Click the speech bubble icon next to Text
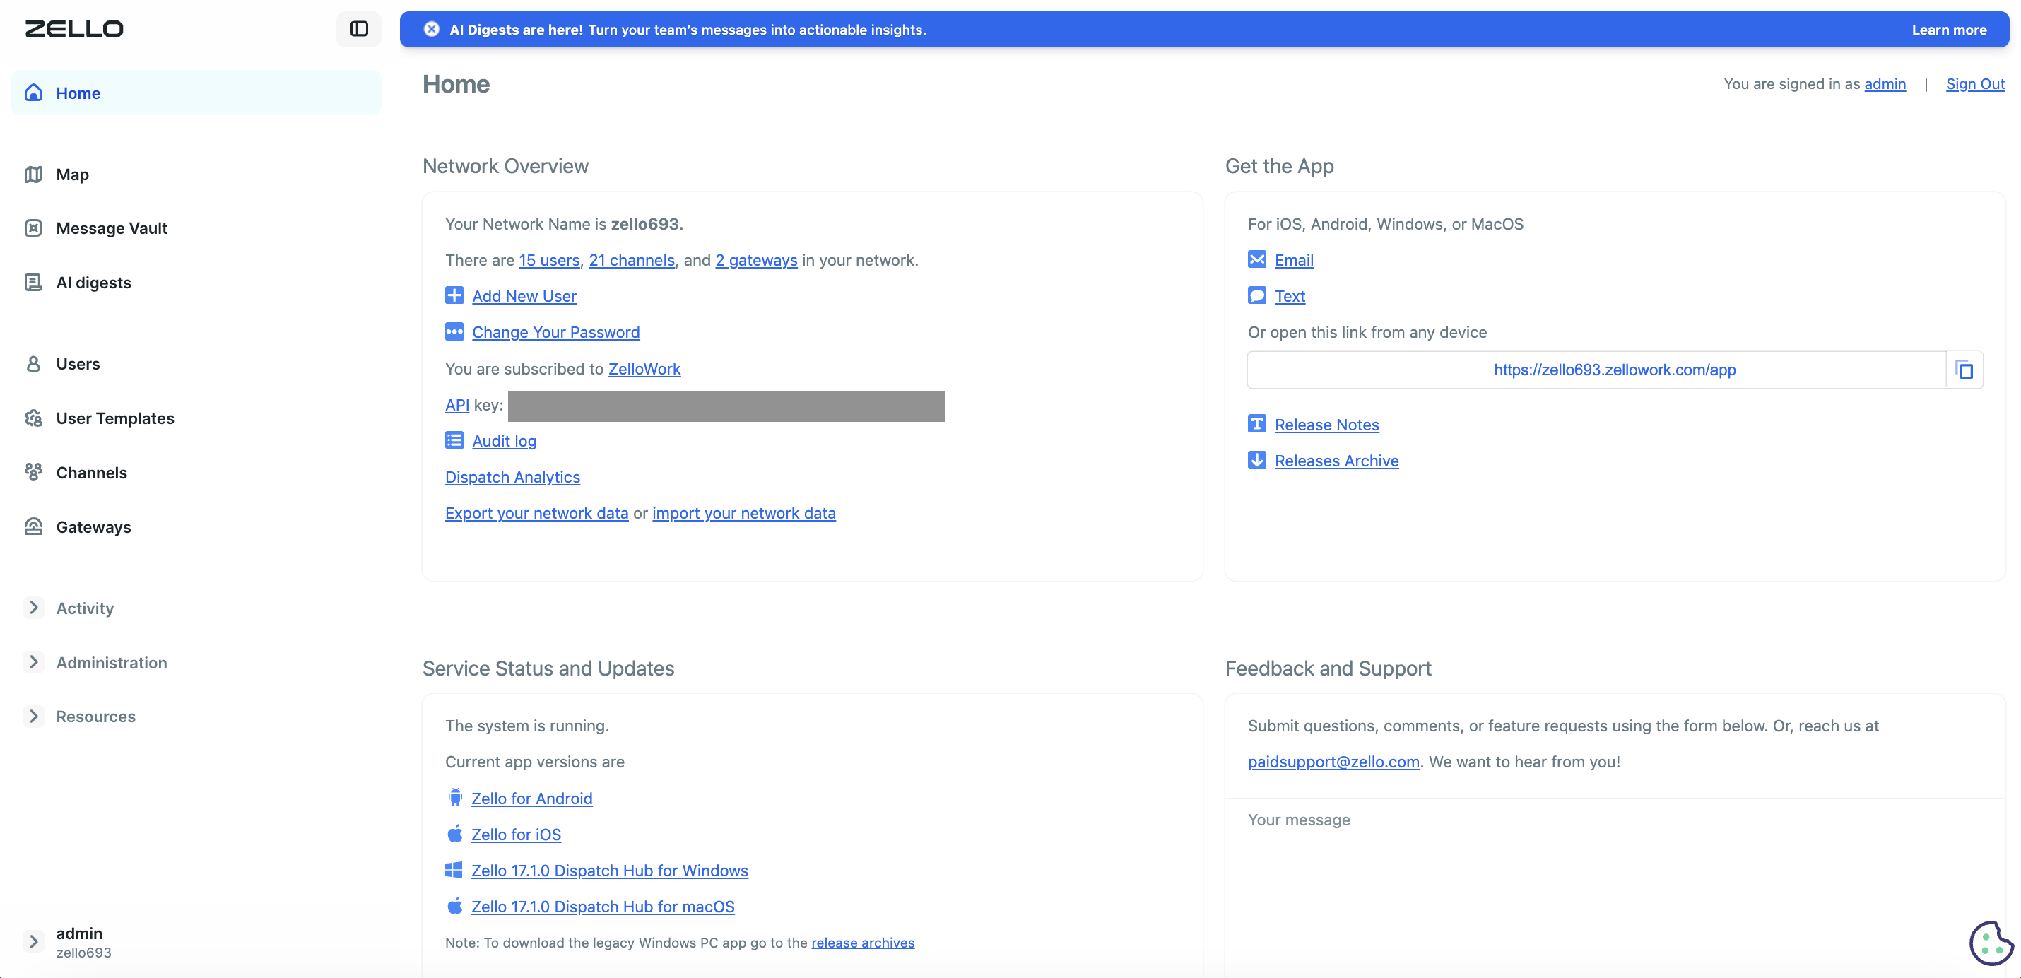This screenshot has width=2021, height=978. (x=1257, y=295)
